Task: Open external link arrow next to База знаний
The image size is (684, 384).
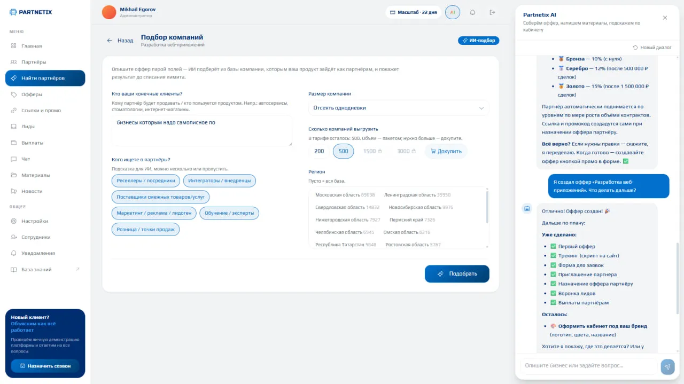Action: click(78, 269)
